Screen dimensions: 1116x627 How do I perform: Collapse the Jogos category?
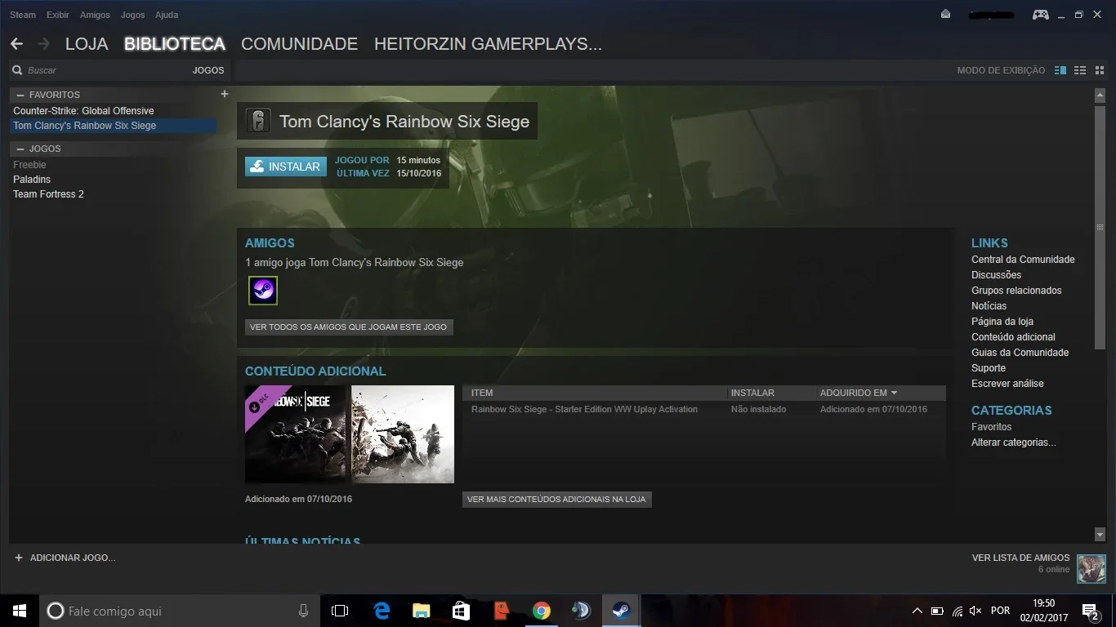pyautogui.click(x=20, y=149)
